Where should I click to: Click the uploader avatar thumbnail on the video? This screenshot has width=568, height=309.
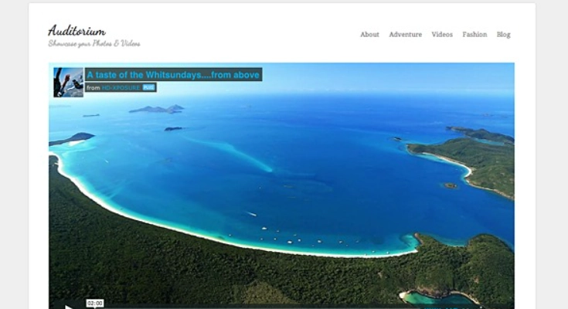(69, 82)
